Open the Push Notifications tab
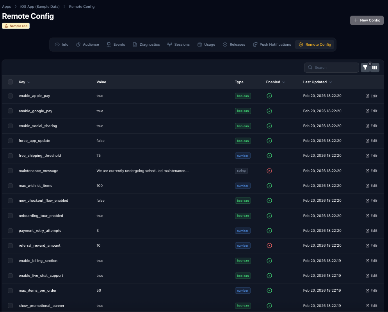Viewport: 388px width, 312px height. click(x=272, y=45)
